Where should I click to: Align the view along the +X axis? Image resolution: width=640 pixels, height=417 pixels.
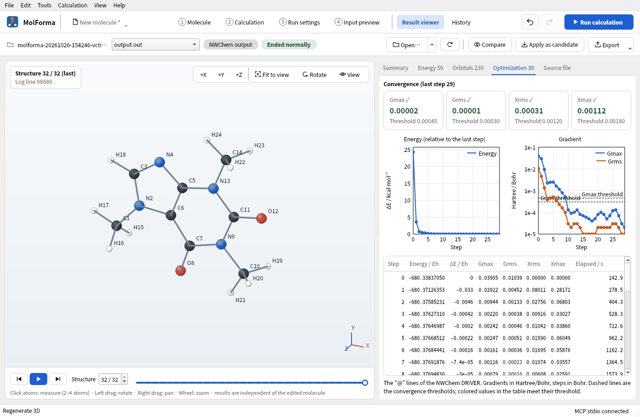(x=203, y=75)
